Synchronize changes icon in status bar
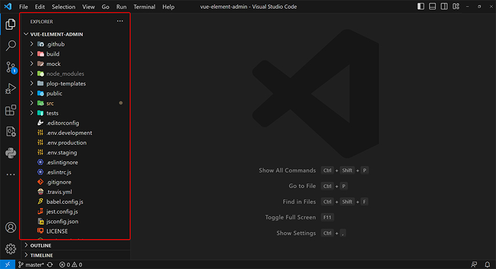 50,264
